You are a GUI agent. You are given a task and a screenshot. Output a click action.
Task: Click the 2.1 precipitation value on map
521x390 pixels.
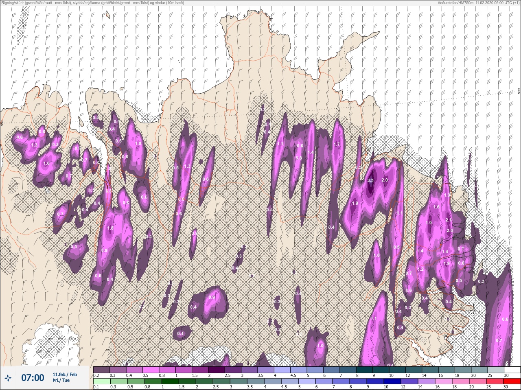[x=449, y=220]
